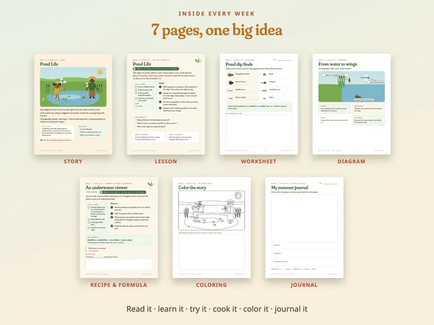434x325 pixels.
Task: Click the 'My summer journal' title
Action: tap(290, 188)
